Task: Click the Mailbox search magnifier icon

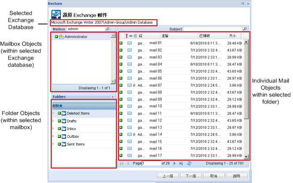Action: point(108,29)
